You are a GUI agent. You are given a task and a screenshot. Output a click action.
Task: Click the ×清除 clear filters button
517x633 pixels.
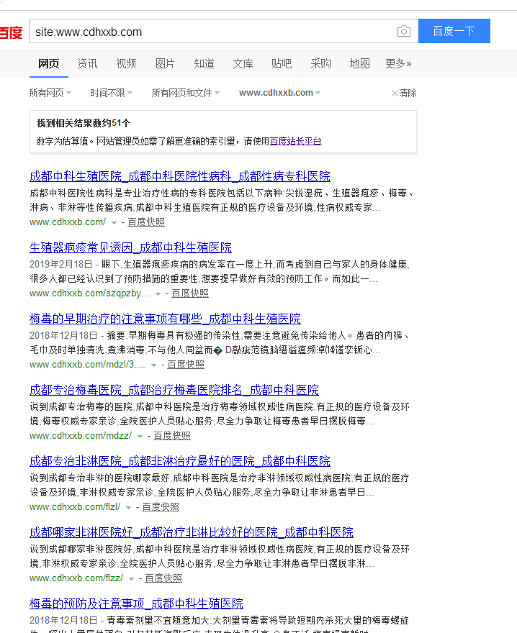coord(404,93)
